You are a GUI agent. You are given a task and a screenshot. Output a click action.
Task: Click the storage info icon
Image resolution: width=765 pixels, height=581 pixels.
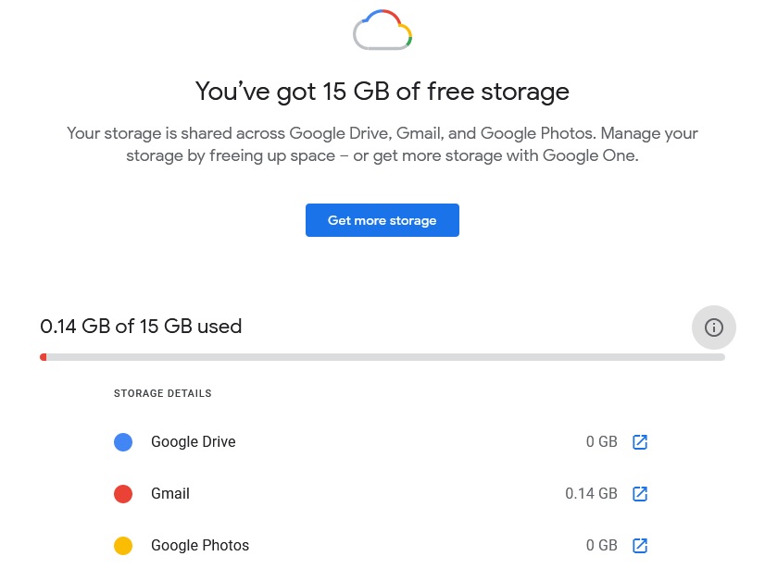[713, 328]
